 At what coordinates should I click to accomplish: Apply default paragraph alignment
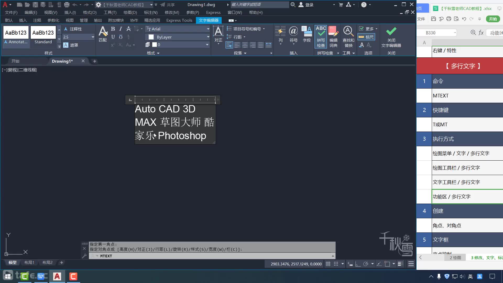229,45
